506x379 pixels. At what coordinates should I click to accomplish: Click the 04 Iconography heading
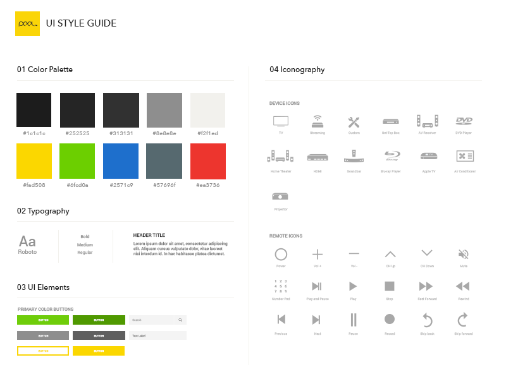pyautogui.click(x=297, y=69)
